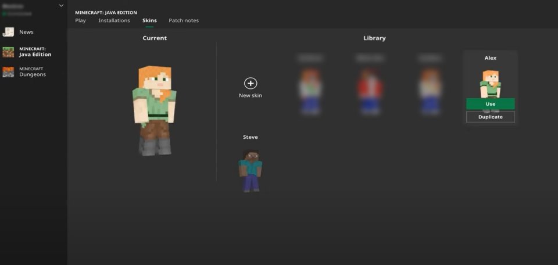Viewport: 558px width, 265px height.
Task: Open the Installations tab
Action: [x=115, y=21]
